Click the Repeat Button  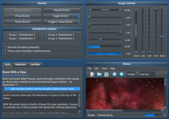[x=62, y=10]
